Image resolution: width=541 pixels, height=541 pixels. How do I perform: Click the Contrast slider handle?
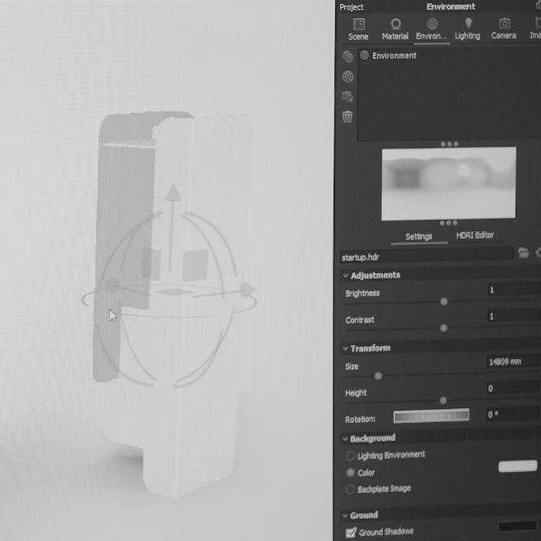click(443, 328)
